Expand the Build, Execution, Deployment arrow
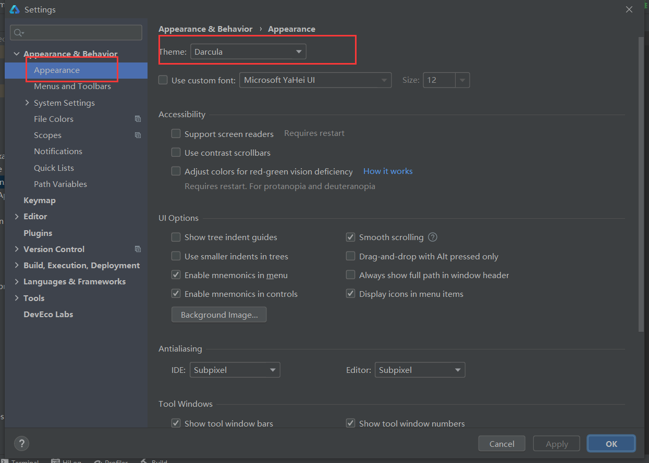Screen dimensions: 649x463 [x=17, y=265]
